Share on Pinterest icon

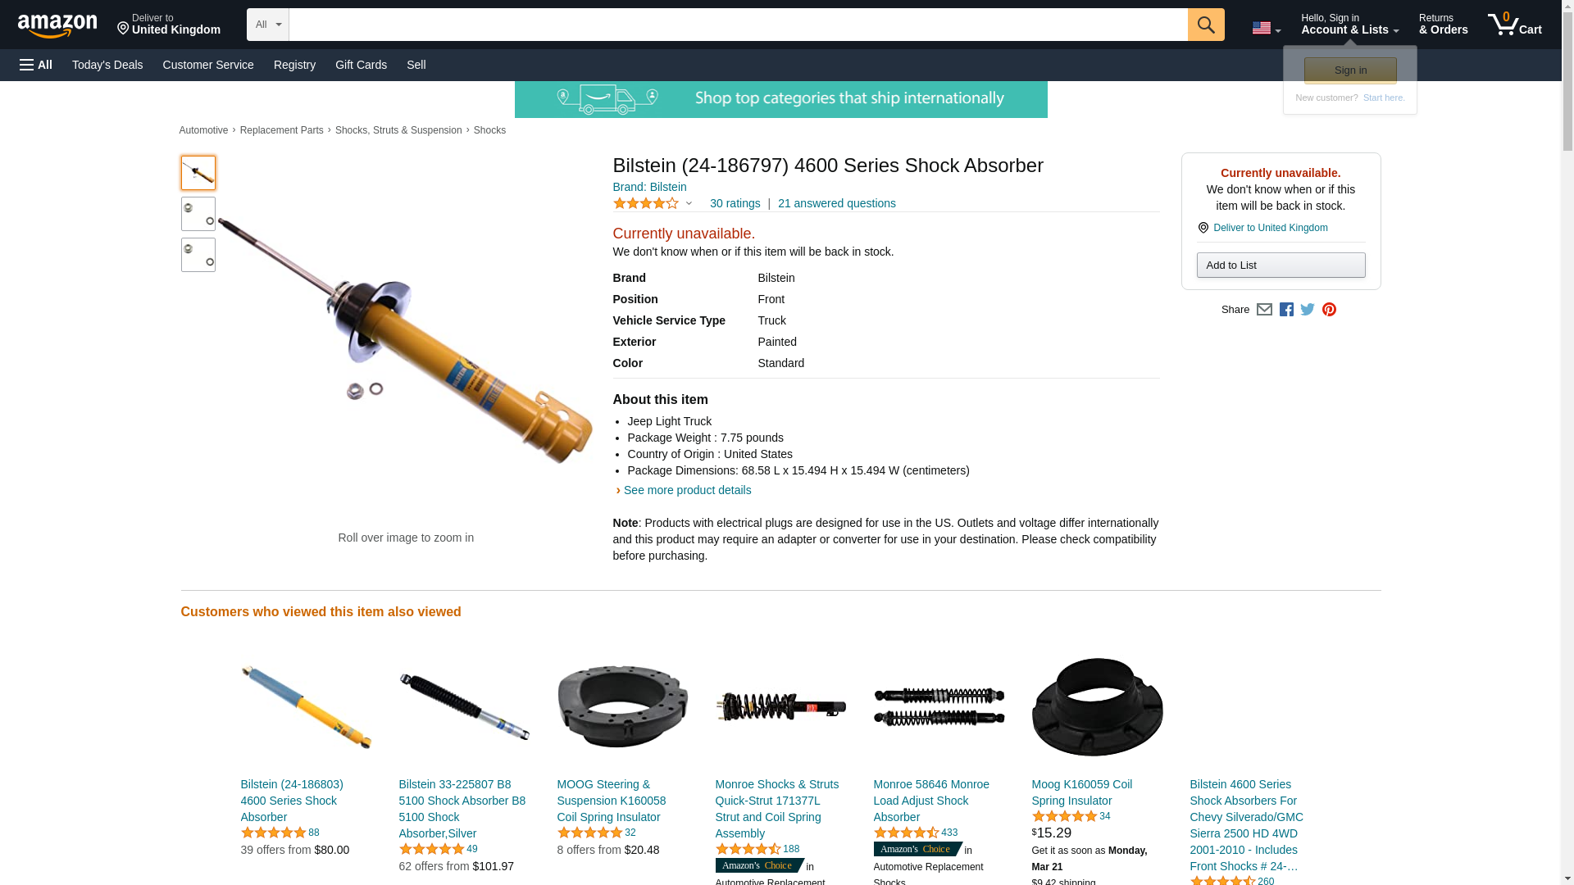[x=1329, y=310]
